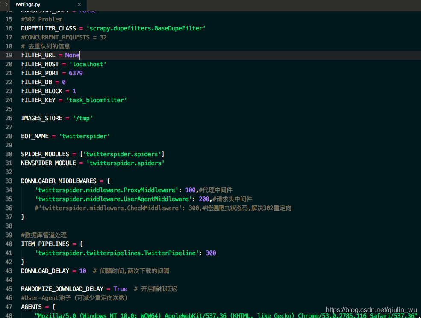Go to next tab arrow
Screen dimensions: 421x318
coord(6,4)
